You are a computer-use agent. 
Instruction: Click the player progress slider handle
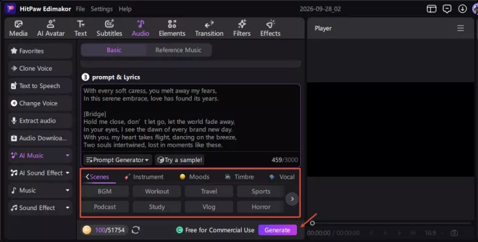[x=312, y=223]
